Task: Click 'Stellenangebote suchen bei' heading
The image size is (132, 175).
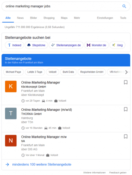Action: 28,38
